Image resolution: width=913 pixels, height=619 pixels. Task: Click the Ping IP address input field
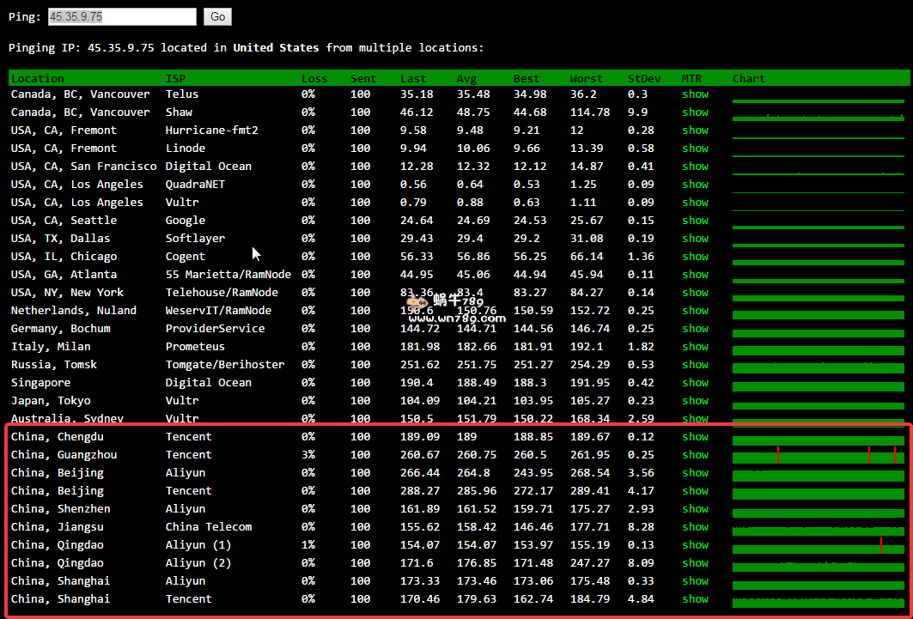click(122, 16)
